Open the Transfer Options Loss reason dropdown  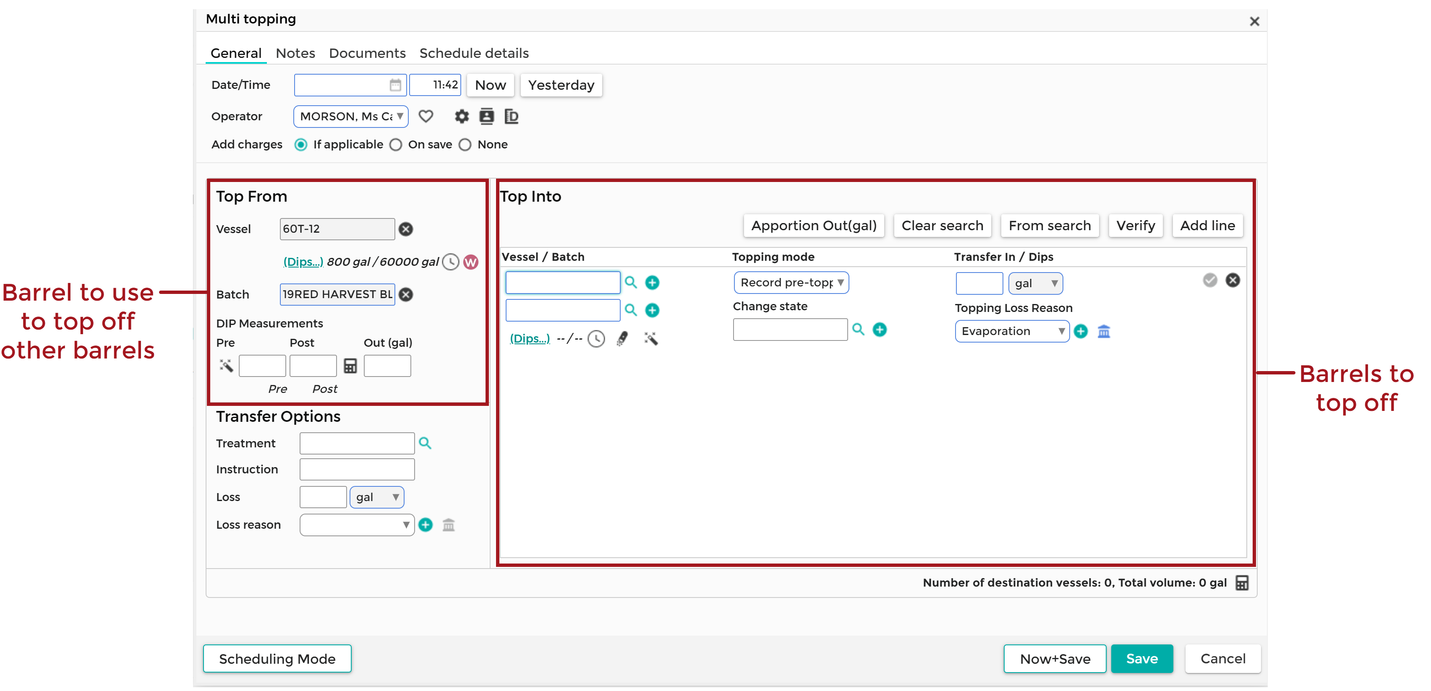(x=357, y=525)
